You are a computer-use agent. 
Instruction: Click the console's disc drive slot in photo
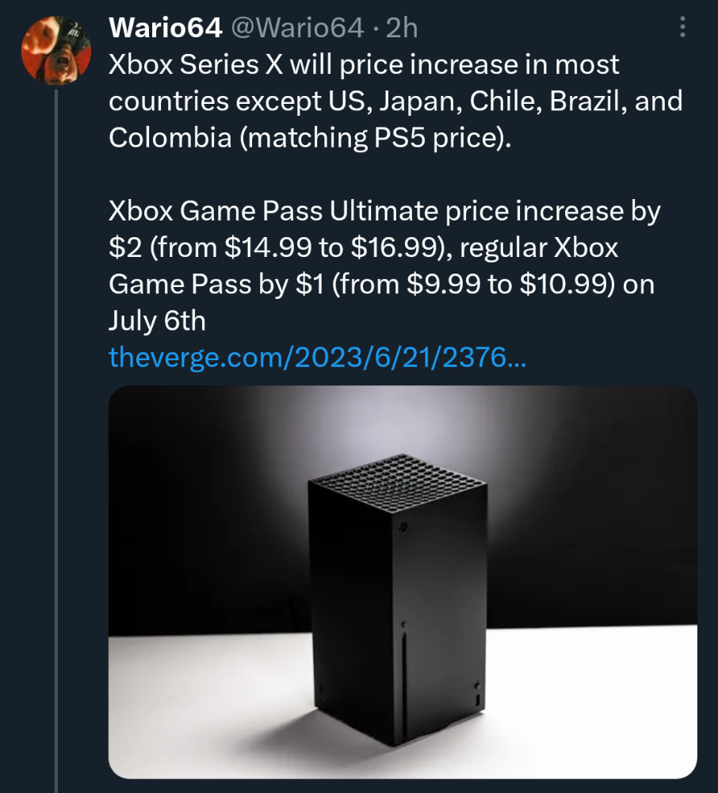pyautogui.click(x=403, y=667)
